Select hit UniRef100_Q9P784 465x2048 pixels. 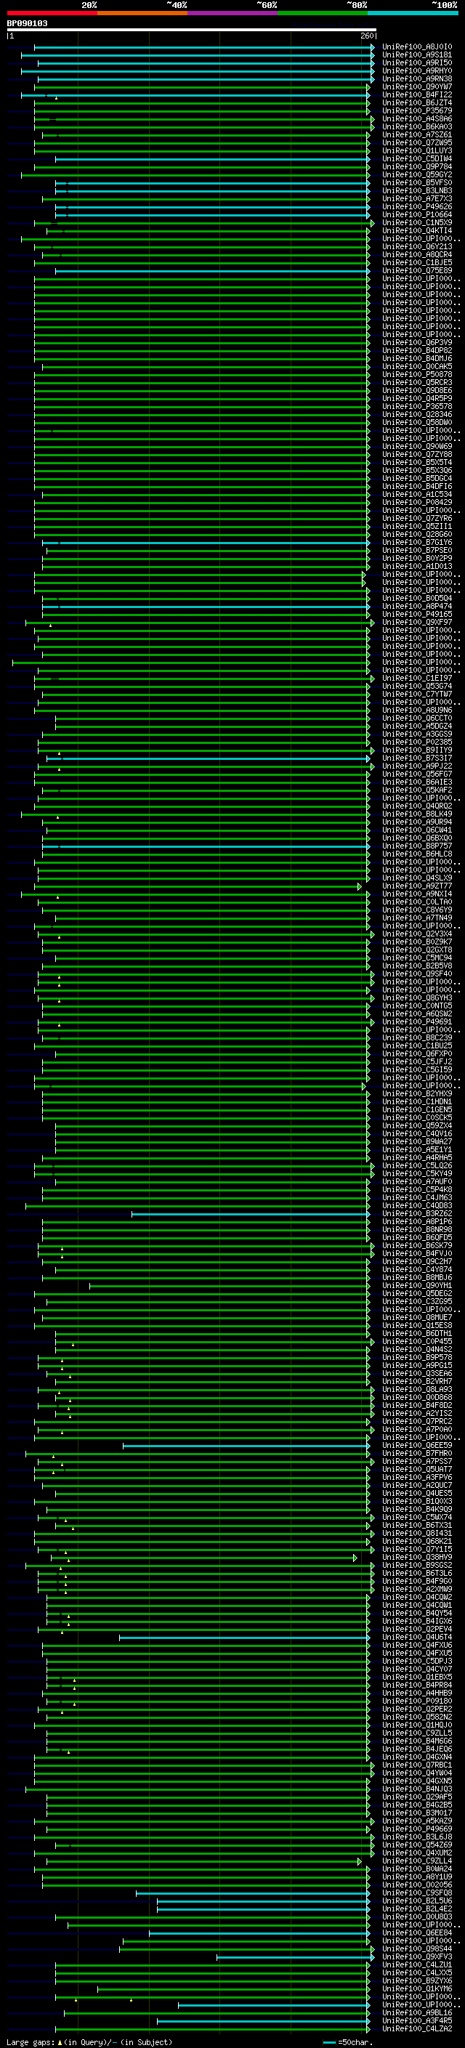416,167
